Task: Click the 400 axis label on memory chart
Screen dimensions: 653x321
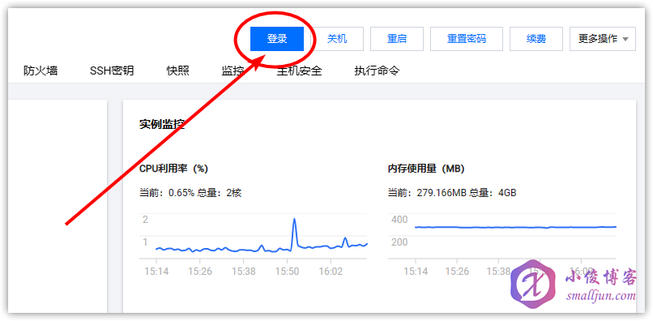Action: tap(399, 220)
